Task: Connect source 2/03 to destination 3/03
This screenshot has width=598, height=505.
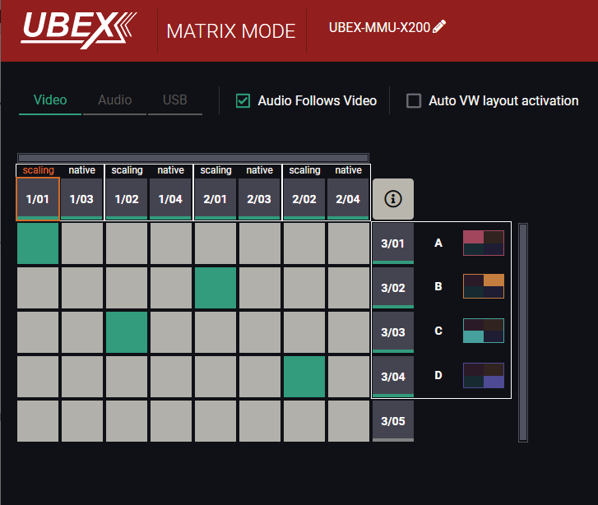Action: [x=260, y=332]
